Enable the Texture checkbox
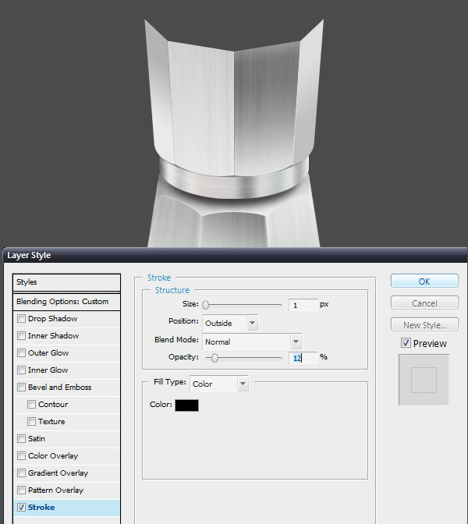Screen dimensions: 468x524 [31, 421]
